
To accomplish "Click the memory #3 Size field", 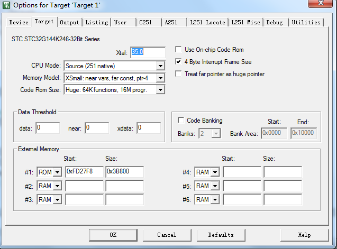I will pyautogui.click(x=125, y=199).
